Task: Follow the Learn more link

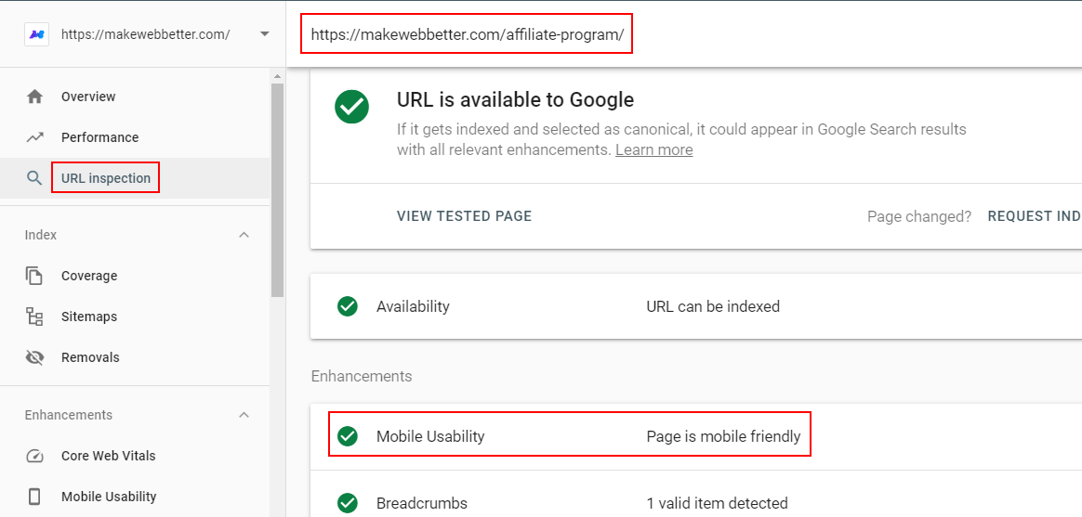Action: pyautogui.click(x=654, y=149)
